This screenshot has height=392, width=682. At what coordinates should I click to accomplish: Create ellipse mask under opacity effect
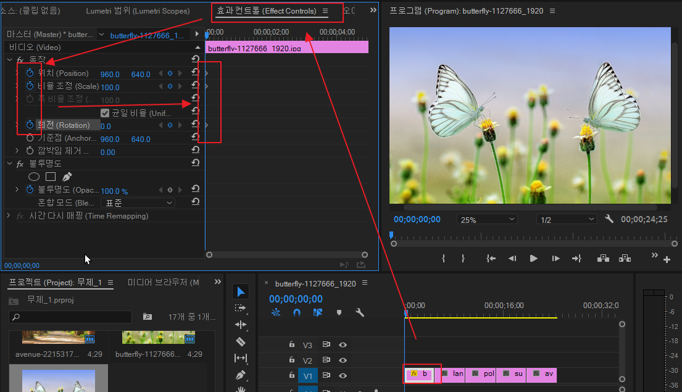pos(34,177)
